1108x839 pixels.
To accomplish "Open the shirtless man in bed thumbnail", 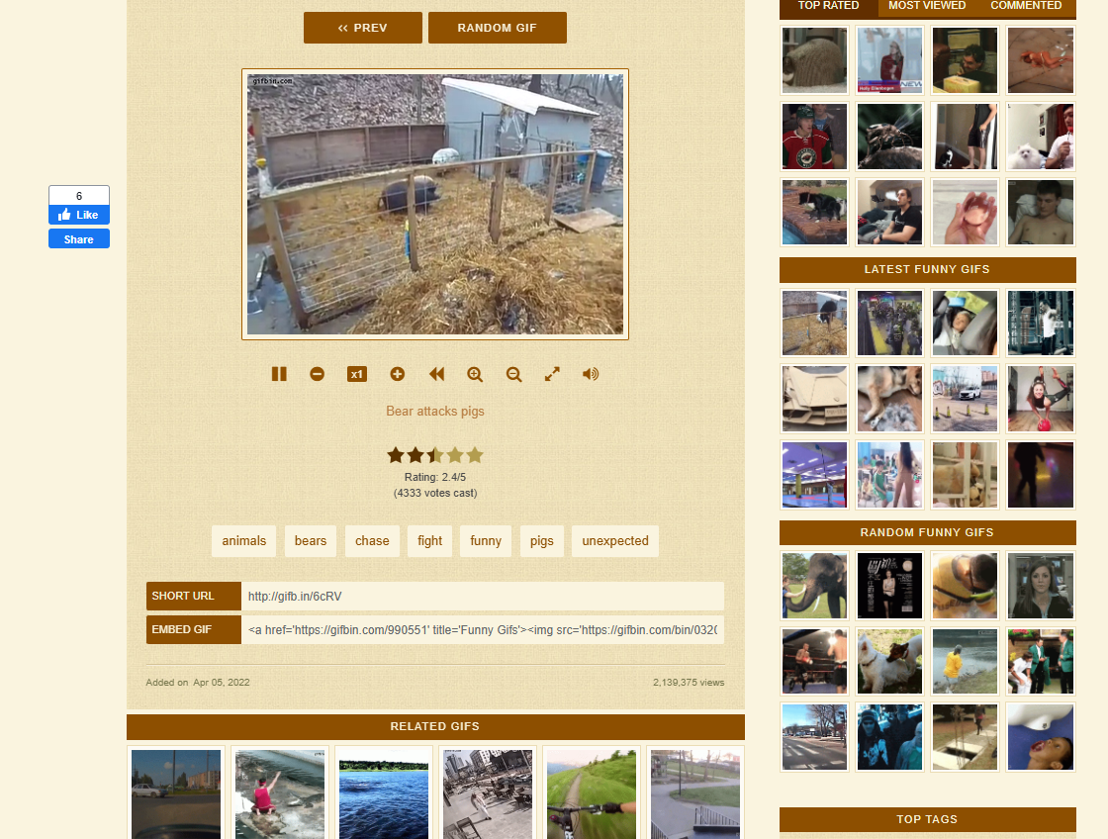I will (1040, 212).
